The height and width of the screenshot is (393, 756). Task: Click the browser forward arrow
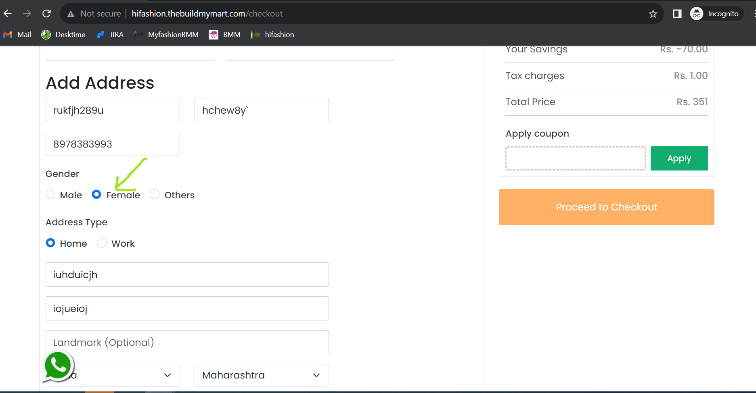[27, 14]
